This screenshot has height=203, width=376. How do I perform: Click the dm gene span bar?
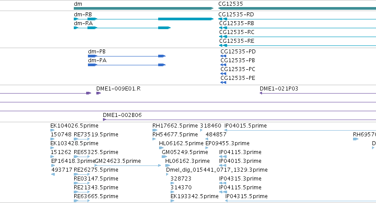[144, 8]
